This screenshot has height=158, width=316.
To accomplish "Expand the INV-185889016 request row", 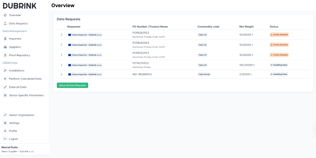I will click(61, 74).
